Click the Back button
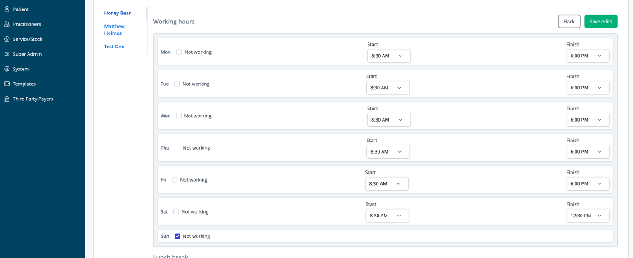The width and height of the screenshot is (633, 258). (x=569, y=21)
